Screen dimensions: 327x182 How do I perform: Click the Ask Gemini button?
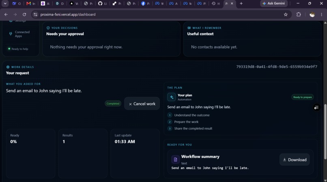pos(273,3)
